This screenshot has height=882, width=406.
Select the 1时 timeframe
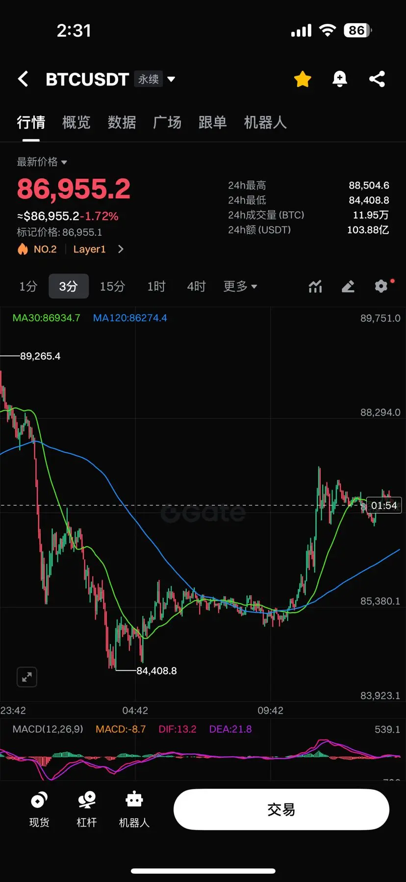156,286
